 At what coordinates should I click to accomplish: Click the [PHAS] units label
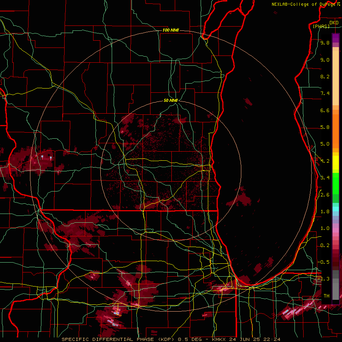(x=321, y=27)
